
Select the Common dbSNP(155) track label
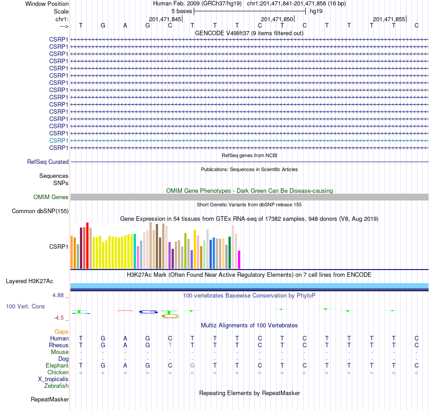coord(40,211)
